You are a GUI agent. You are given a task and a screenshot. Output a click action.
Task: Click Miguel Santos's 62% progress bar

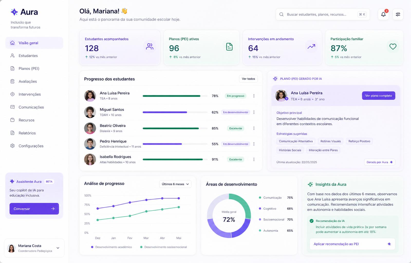pyautogui.click(x=175, y=112)
